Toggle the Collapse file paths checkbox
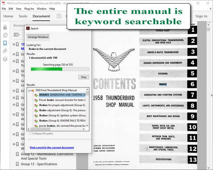 tap(30, 133)
